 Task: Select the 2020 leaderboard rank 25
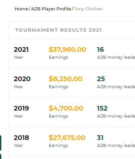pyautogui.click(x=101, y=79)
